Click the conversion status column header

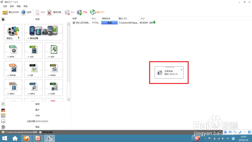pyautogui.click(x=109, y=19)
